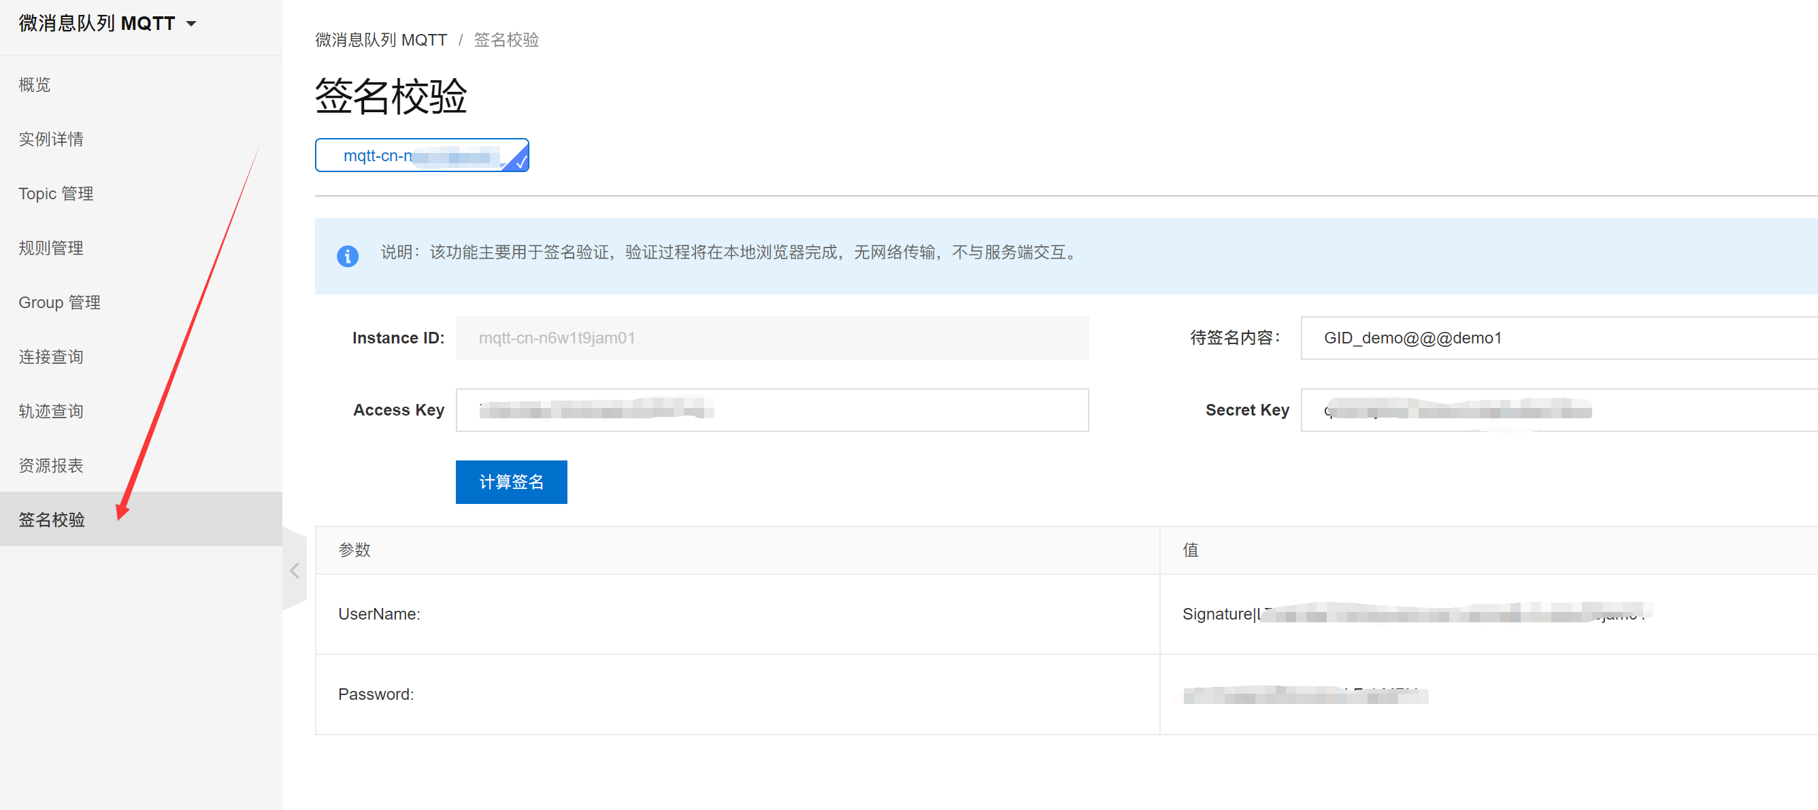The image size is (1818, 810).
Task: Click the Password: parameter label
Action: point(376,694)
